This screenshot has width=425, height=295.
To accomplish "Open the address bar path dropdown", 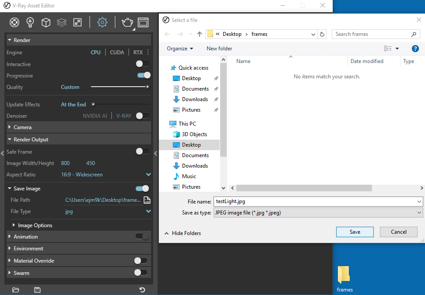I will 313,34.
